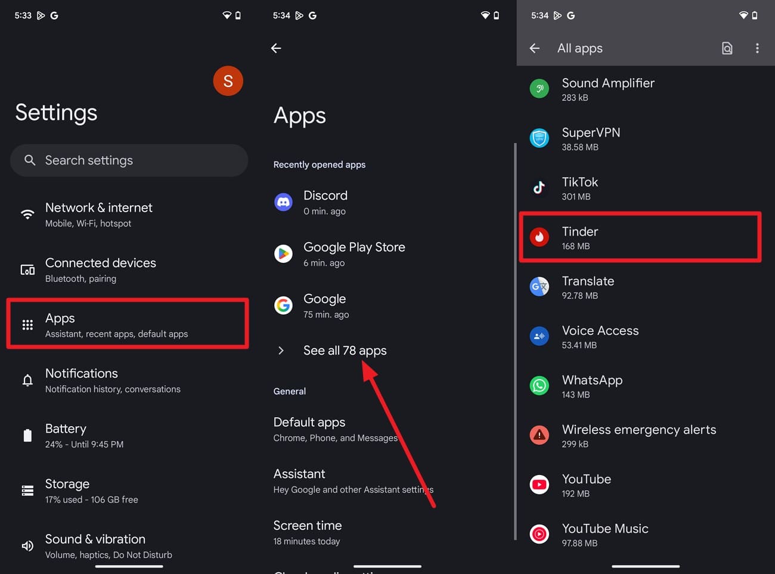The width and height of the screenshot is (775, 574).
Task: Open Network & internet settings
Action: (129, 215)
